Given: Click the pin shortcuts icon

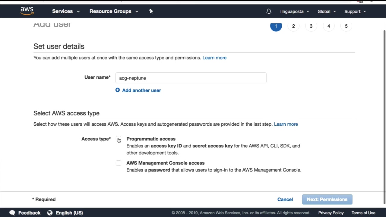Looking at the screenshot, I should (x=151, y=11).
